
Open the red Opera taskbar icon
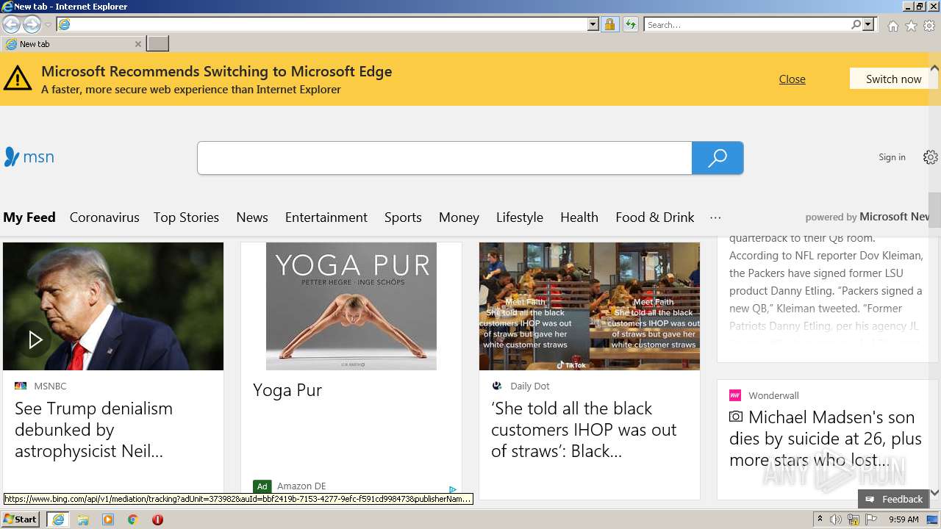(157, 519)
